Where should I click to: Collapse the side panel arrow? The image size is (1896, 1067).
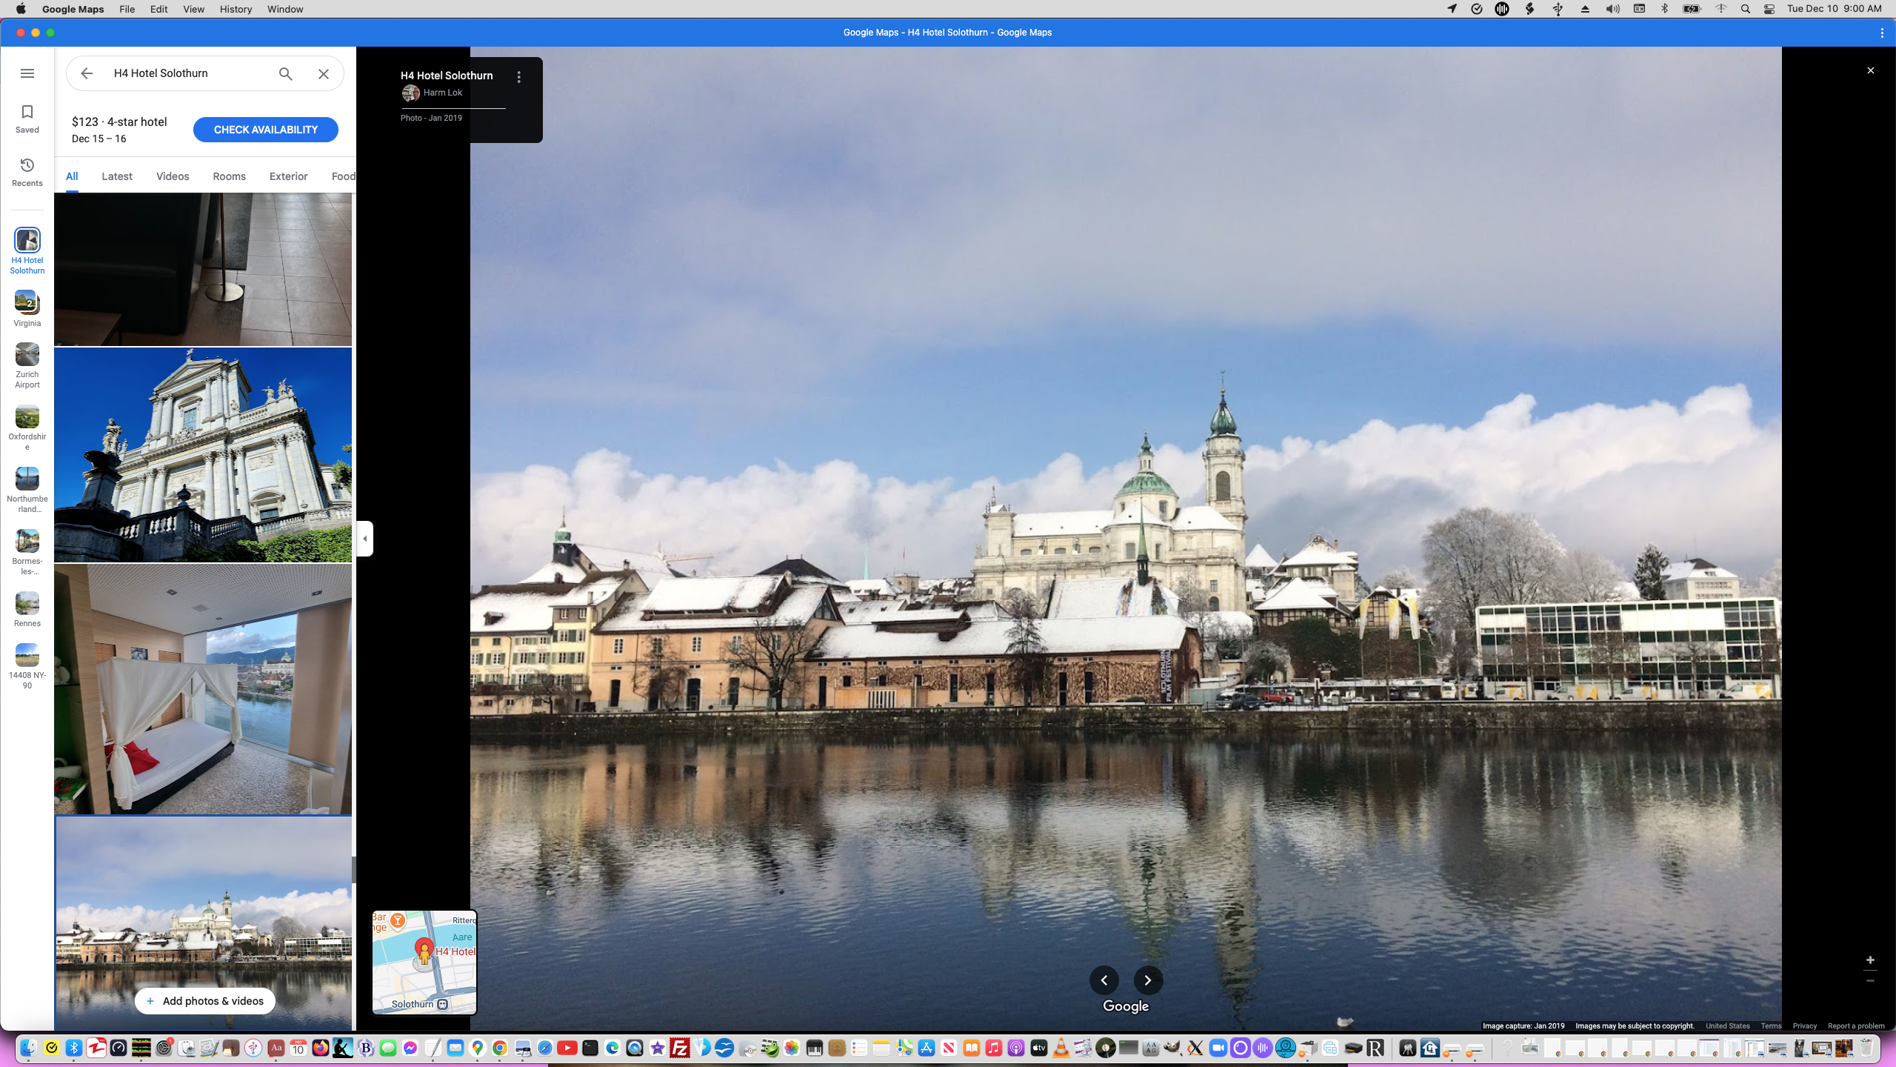click(364, 539)
